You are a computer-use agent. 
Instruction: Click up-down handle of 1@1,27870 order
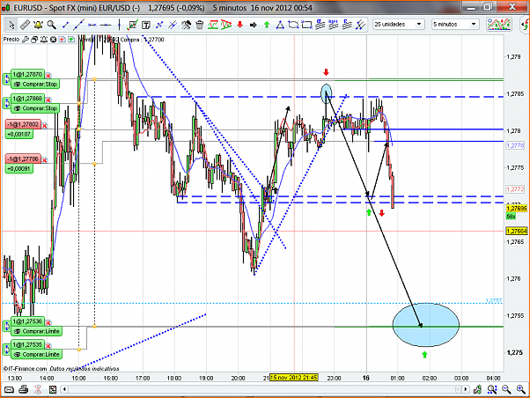tap(6, 79)
